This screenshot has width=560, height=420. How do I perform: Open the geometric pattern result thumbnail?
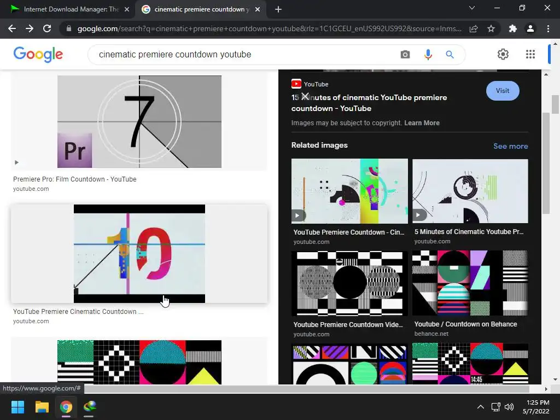click(139, 362)
